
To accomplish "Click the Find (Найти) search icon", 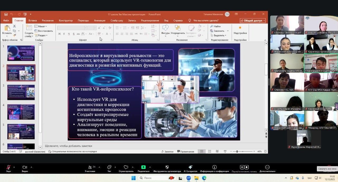I will coord(212,26).
